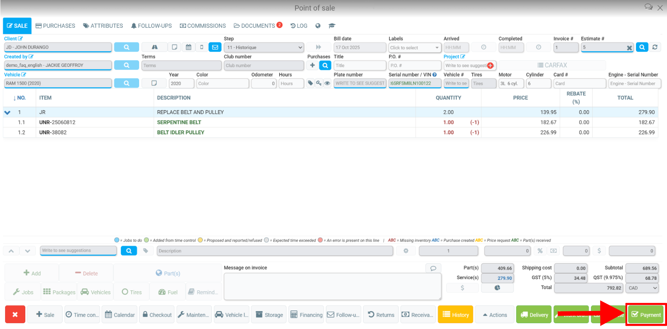
Task: Click the Bill date field
Action: click(x=360, y=47)
